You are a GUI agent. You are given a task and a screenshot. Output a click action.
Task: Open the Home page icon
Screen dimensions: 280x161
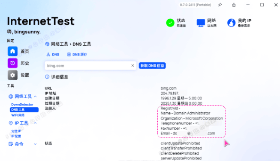(12, 51)
